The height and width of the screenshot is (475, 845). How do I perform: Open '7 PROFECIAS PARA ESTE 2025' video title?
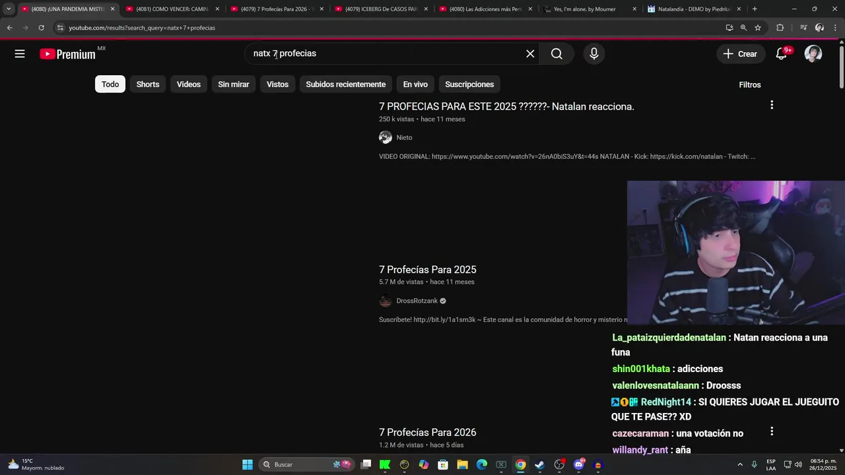coord(506,106)
